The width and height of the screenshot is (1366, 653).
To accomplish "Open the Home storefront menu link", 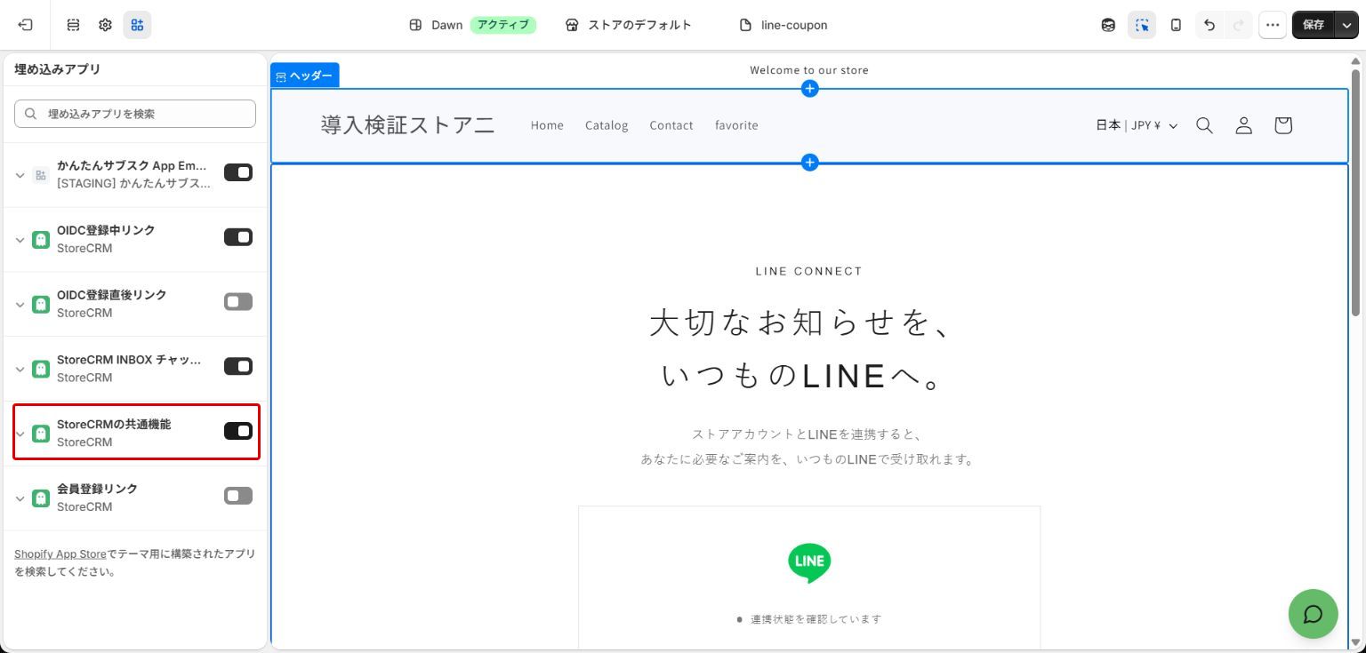I will pos(547,125).
